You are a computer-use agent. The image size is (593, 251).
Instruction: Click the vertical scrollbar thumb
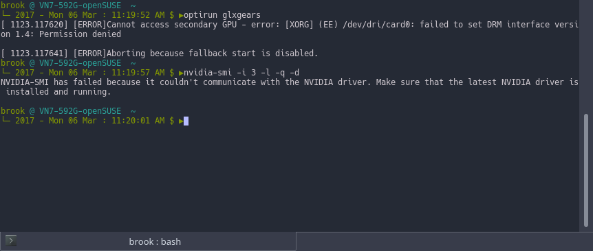(x=586, y=169)
